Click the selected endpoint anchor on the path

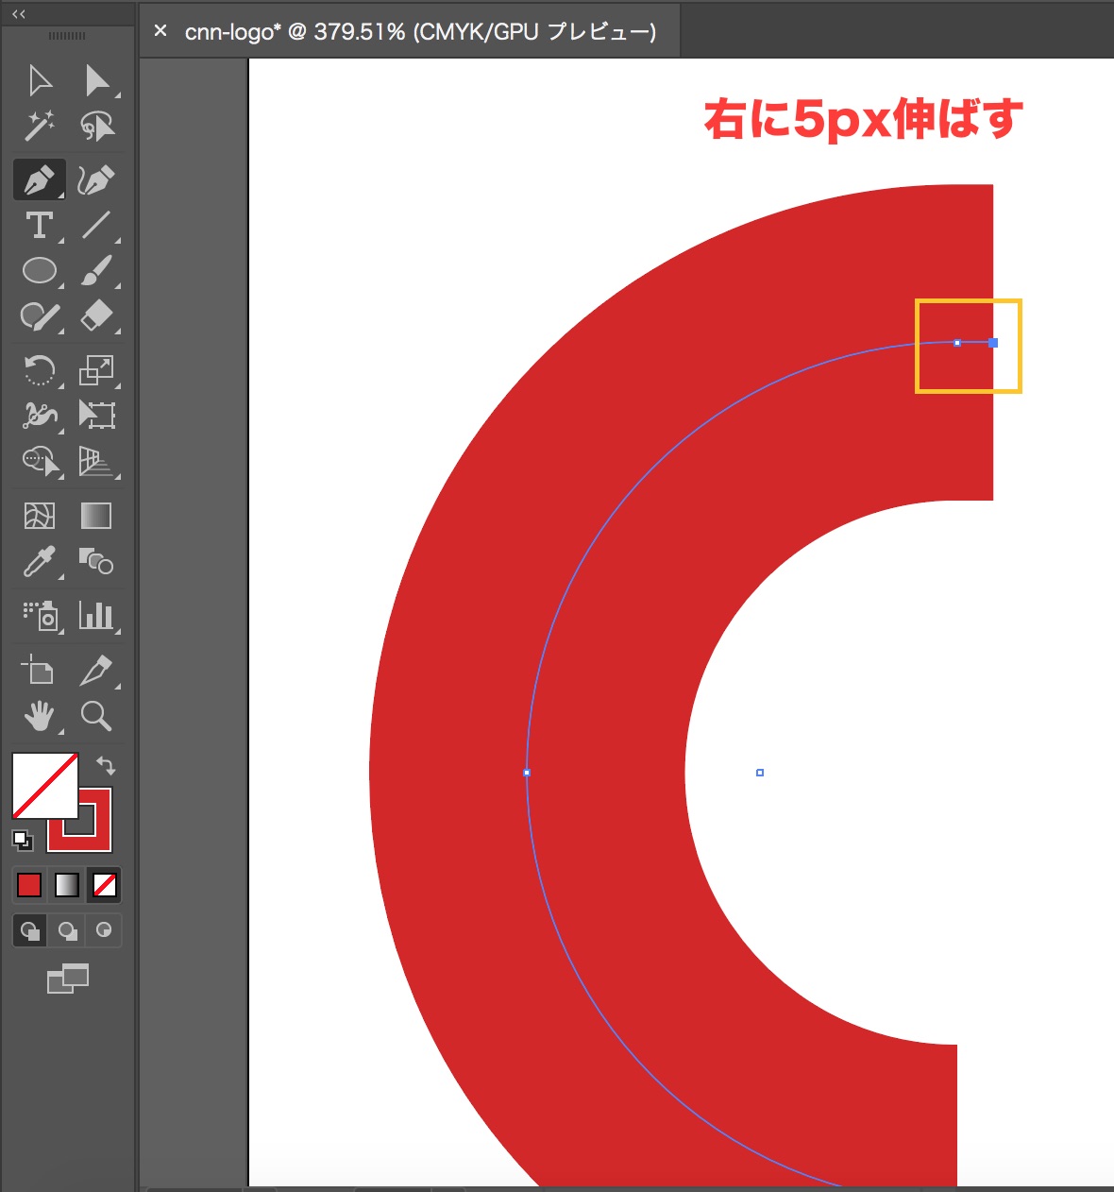pyautogui.click(x=993, y=343)
